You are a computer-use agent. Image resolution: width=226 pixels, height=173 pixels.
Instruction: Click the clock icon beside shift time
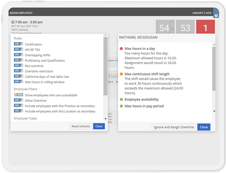(13, 22)
